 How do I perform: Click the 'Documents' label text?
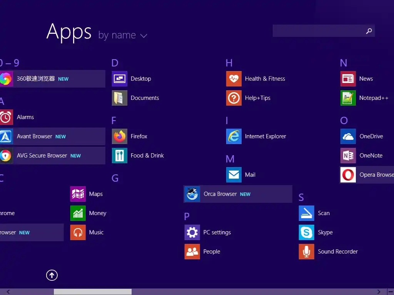click(145, 98)
